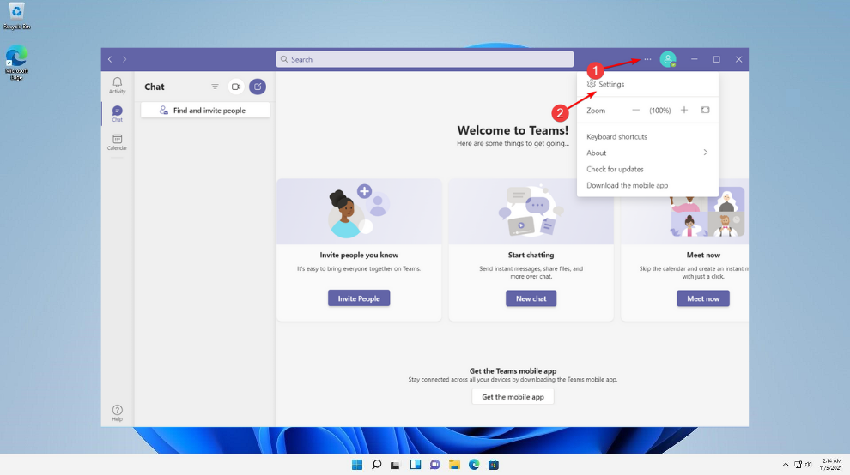850x475 pixels.
Task: Open the Activity bell in sidebar
Action: point(117,85)
